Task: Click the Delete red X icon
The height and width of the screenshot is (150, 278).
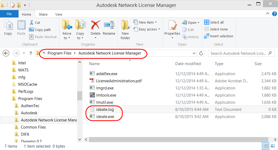Action: 95,25
